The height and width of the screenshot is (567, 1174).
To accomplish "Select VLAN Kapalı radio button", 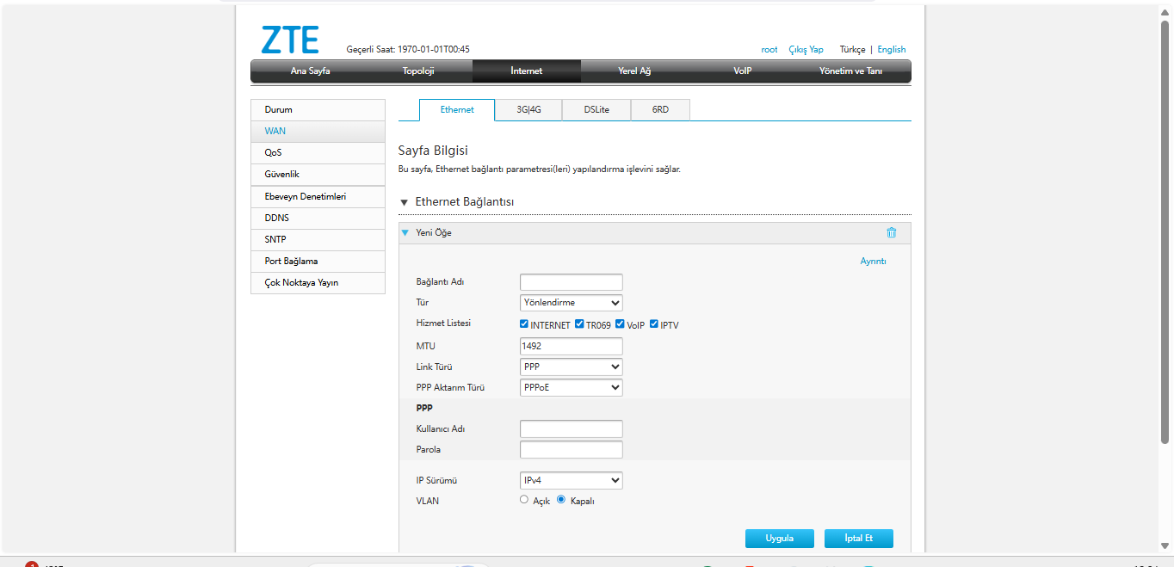I will (x=561, y=499).
